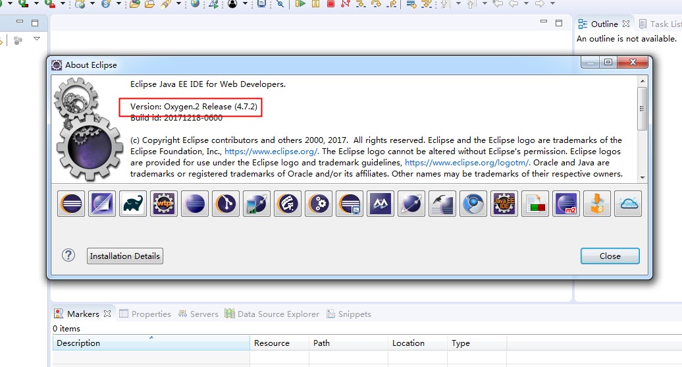682x367 pixels.
Task: Click the Resource column header
Action: (x=279, y=343)
